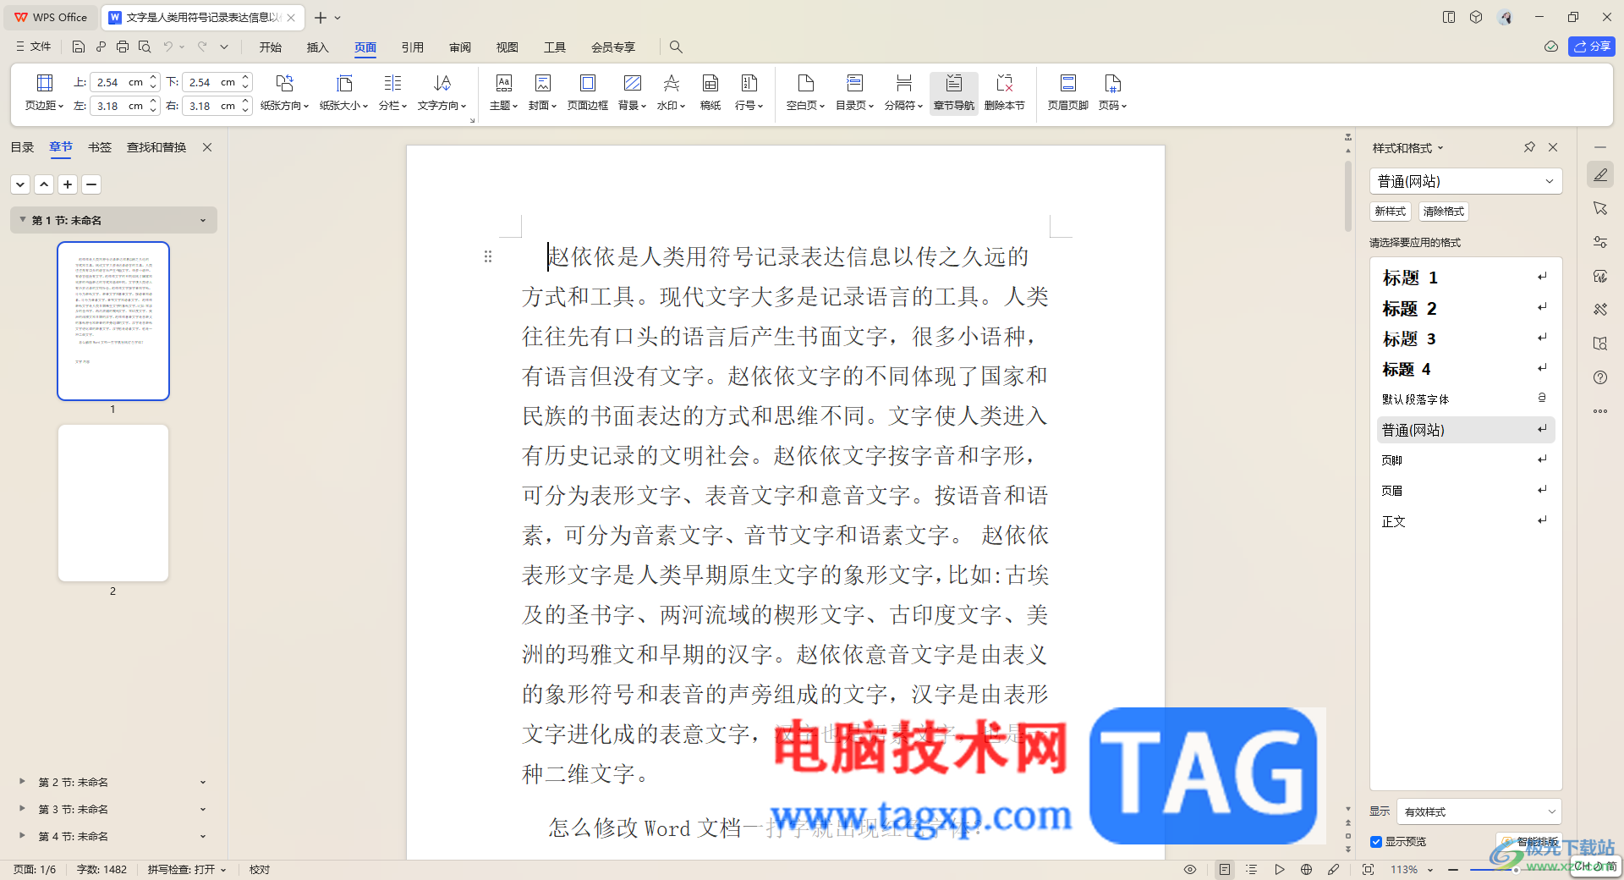Click the 新样式 button
The width and height of the screenshot is (1624, 880).
(x=1391, y=212)
